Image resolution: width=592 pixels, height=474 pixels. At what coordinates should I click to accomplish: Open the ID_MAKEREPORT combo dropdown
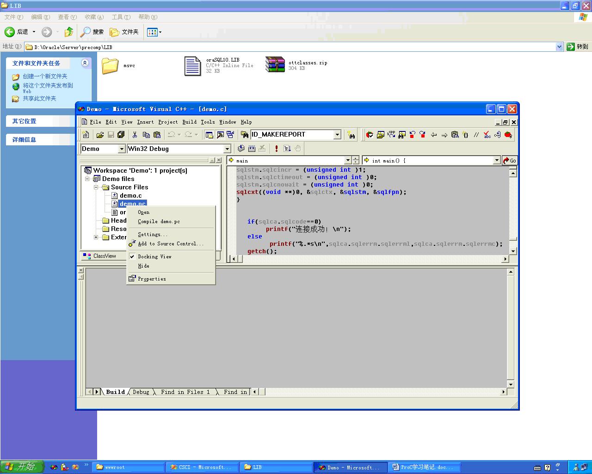(x=337, y=135)
